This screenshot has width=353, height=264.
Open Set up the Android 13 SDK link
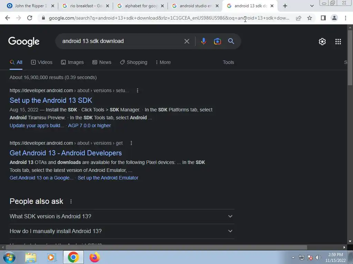(x=51, y=100)
